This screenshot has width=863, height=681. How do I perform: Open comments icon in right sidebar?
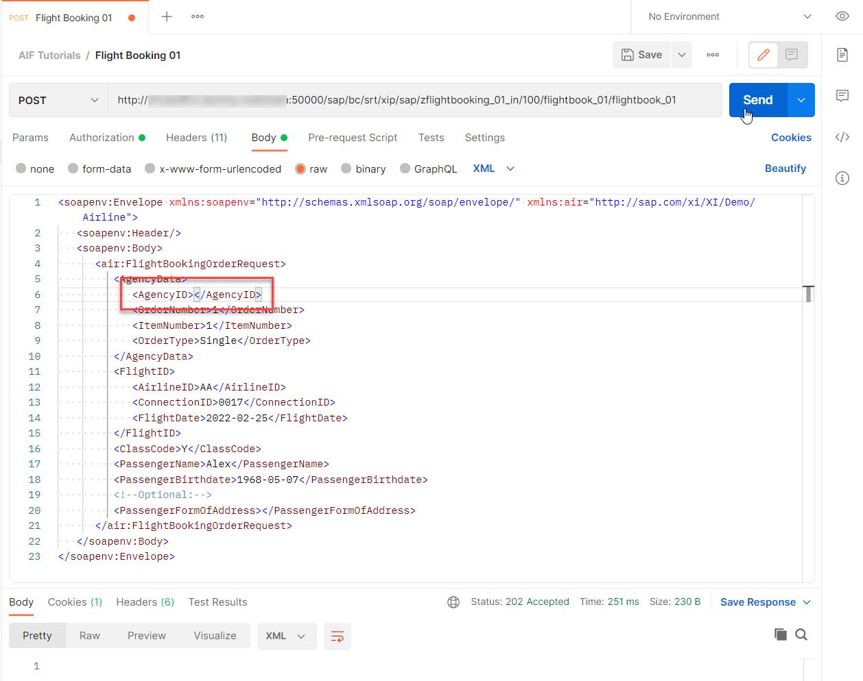(842, 96)
